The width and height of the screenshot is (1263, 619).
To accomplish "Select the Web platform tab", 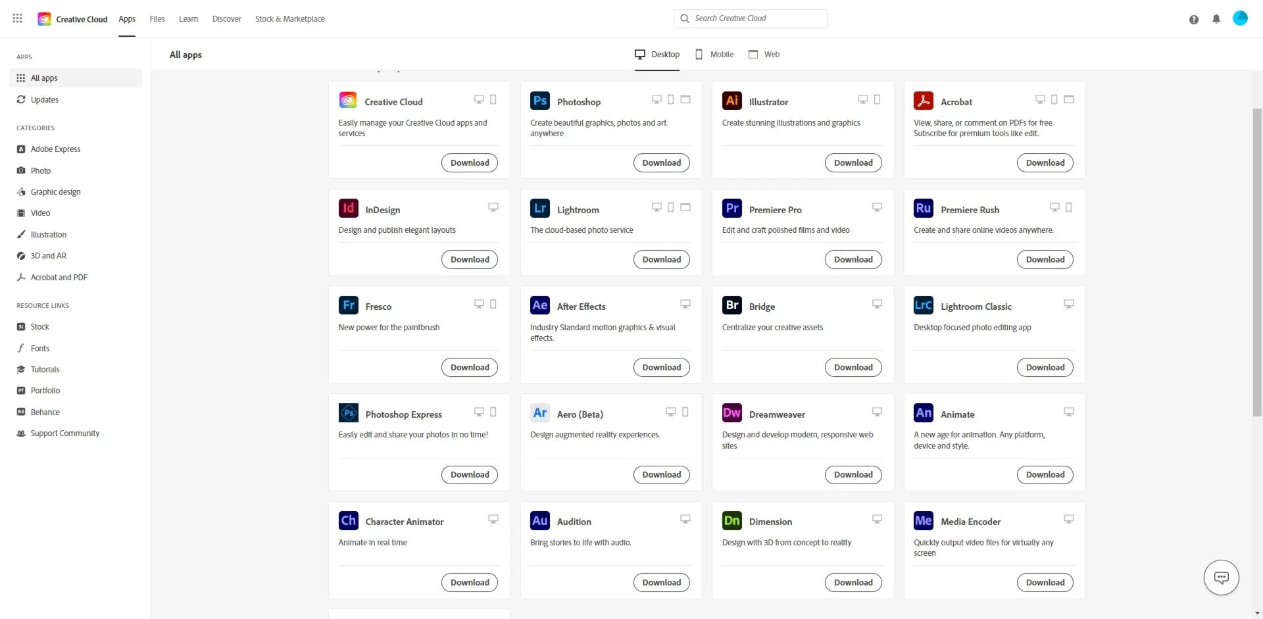I will [764, 55].
